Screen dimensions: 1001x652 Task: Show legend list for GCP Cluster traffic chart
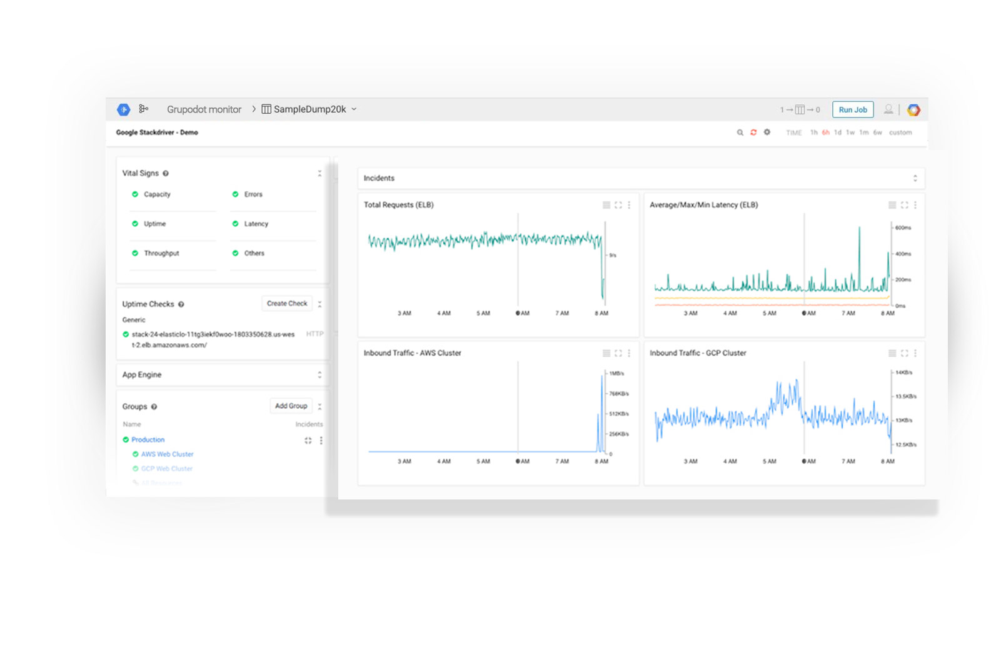(892, 353)
